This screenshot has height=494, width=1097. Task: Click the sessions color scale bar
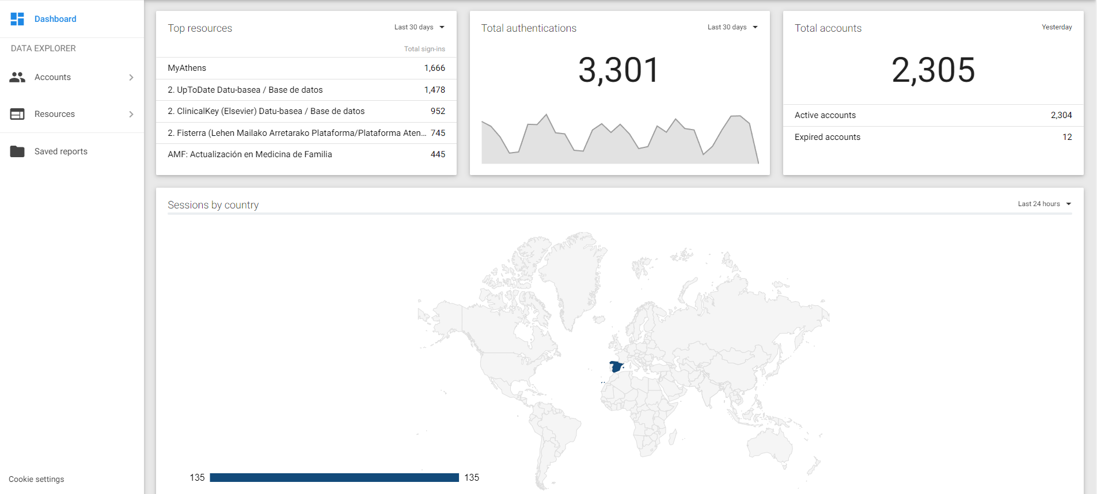334,477
